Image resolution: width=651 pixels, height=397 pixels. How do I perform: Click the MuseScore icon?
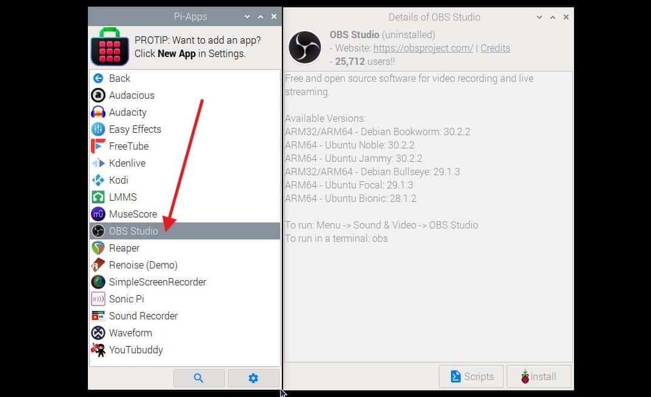pos(98,214)
